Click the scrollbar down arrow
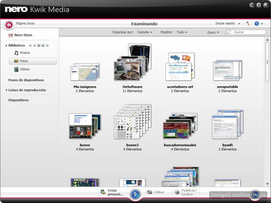The width and height of the screenshot is (271, 203). tap(267, 184)
